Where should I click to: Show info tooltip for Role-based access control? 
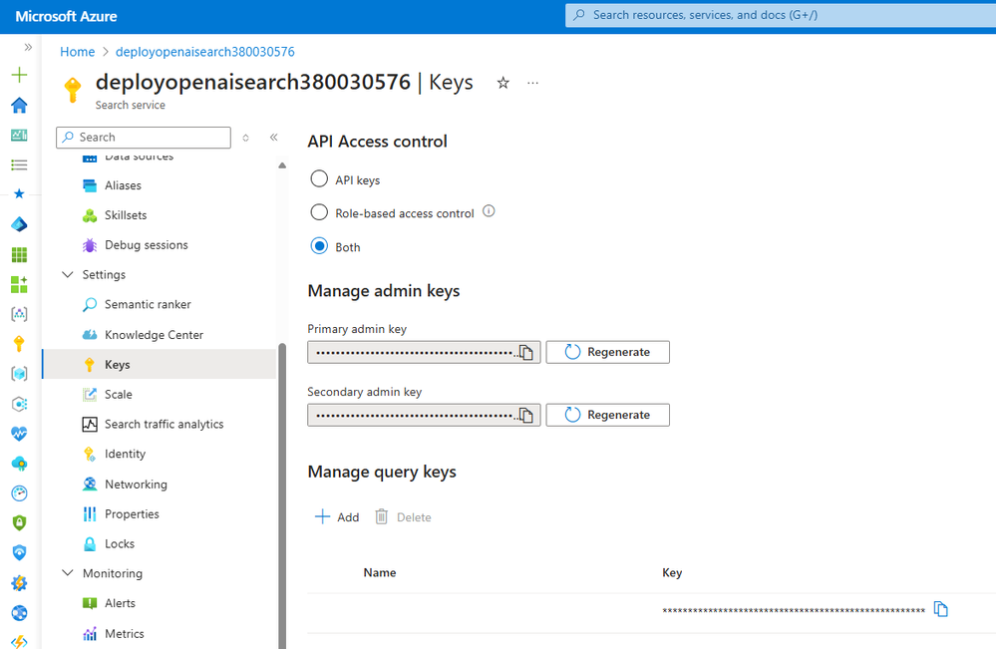[x=489, y=211]
